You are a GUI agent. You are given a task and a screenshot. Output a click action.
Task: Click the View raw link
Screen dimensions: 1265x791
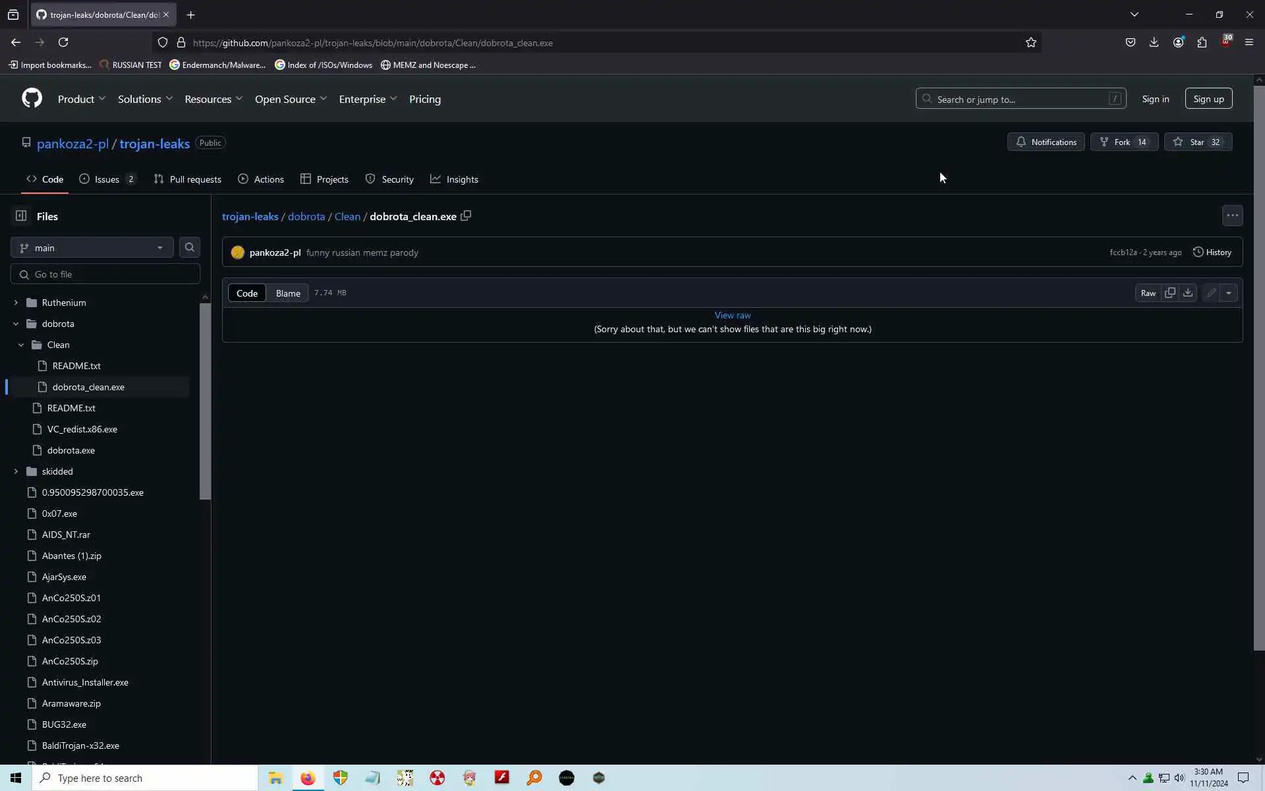pyautogui.click(x=732, y=315)
